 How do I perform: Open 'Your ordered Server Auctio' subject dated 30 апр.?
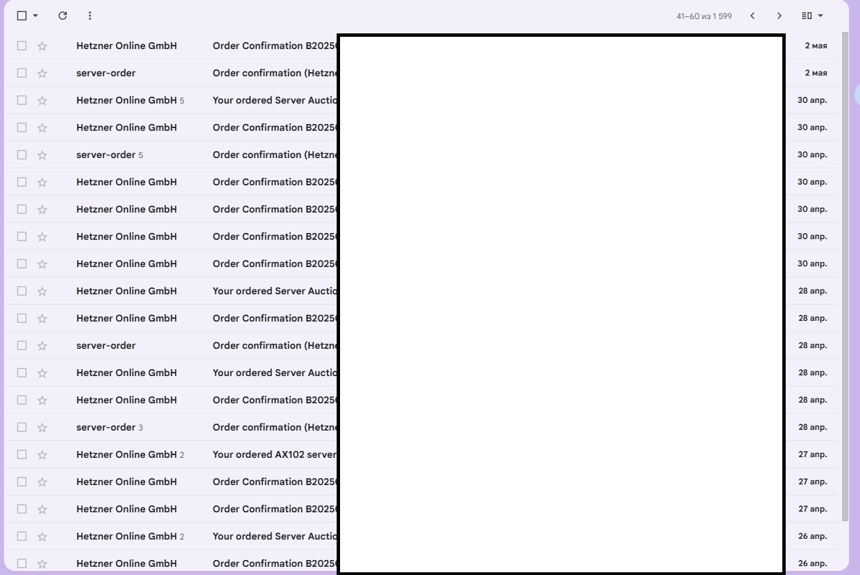275,100
